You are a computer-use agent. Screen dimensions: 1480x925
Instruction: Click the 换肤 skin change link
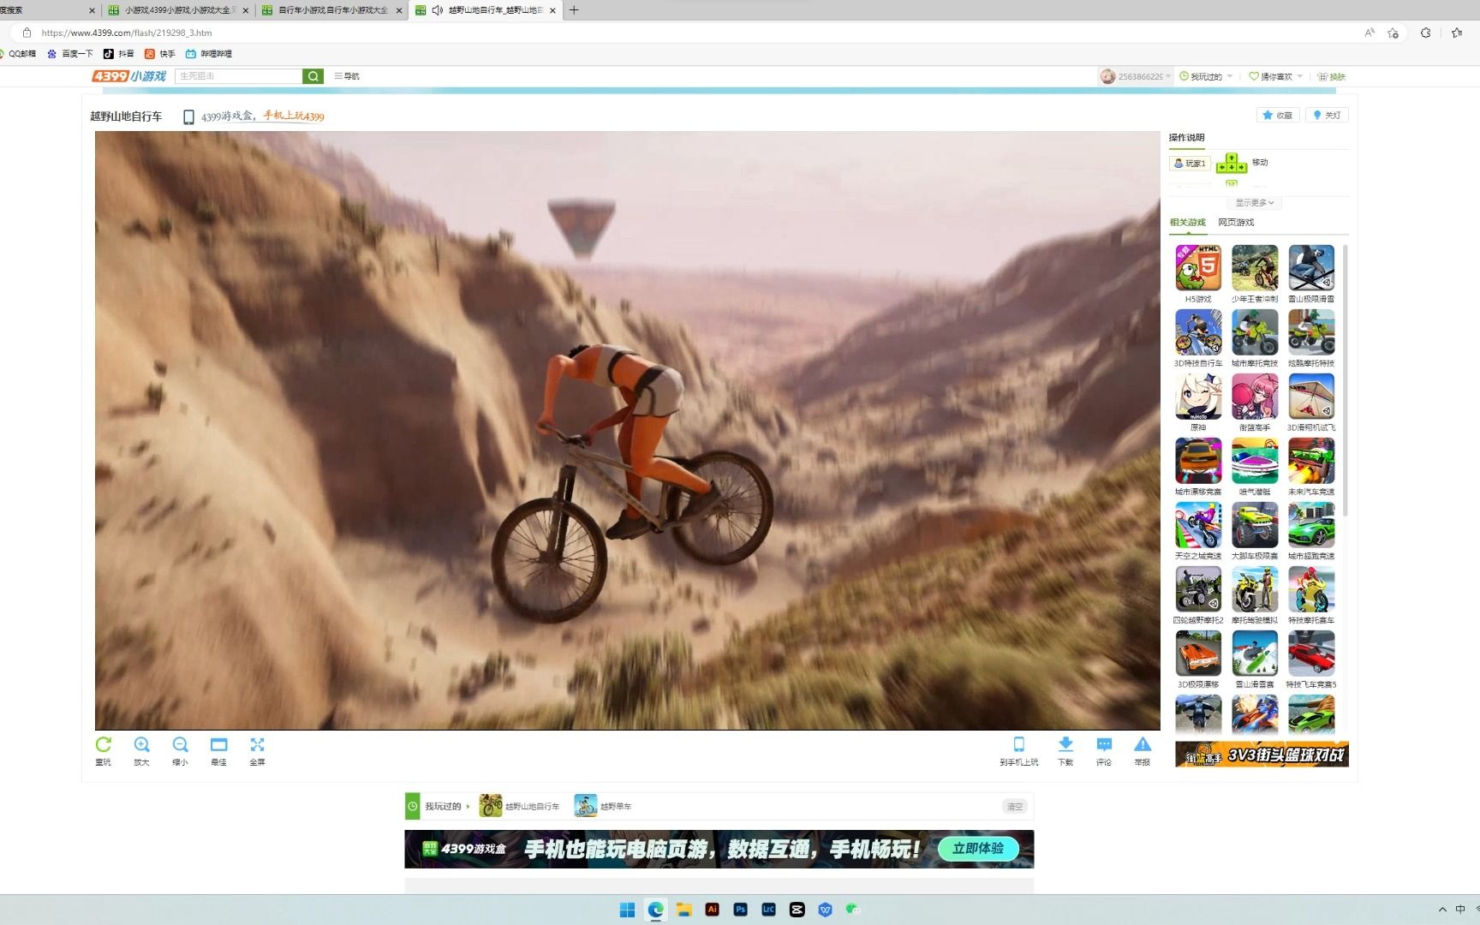[1332, 76]
